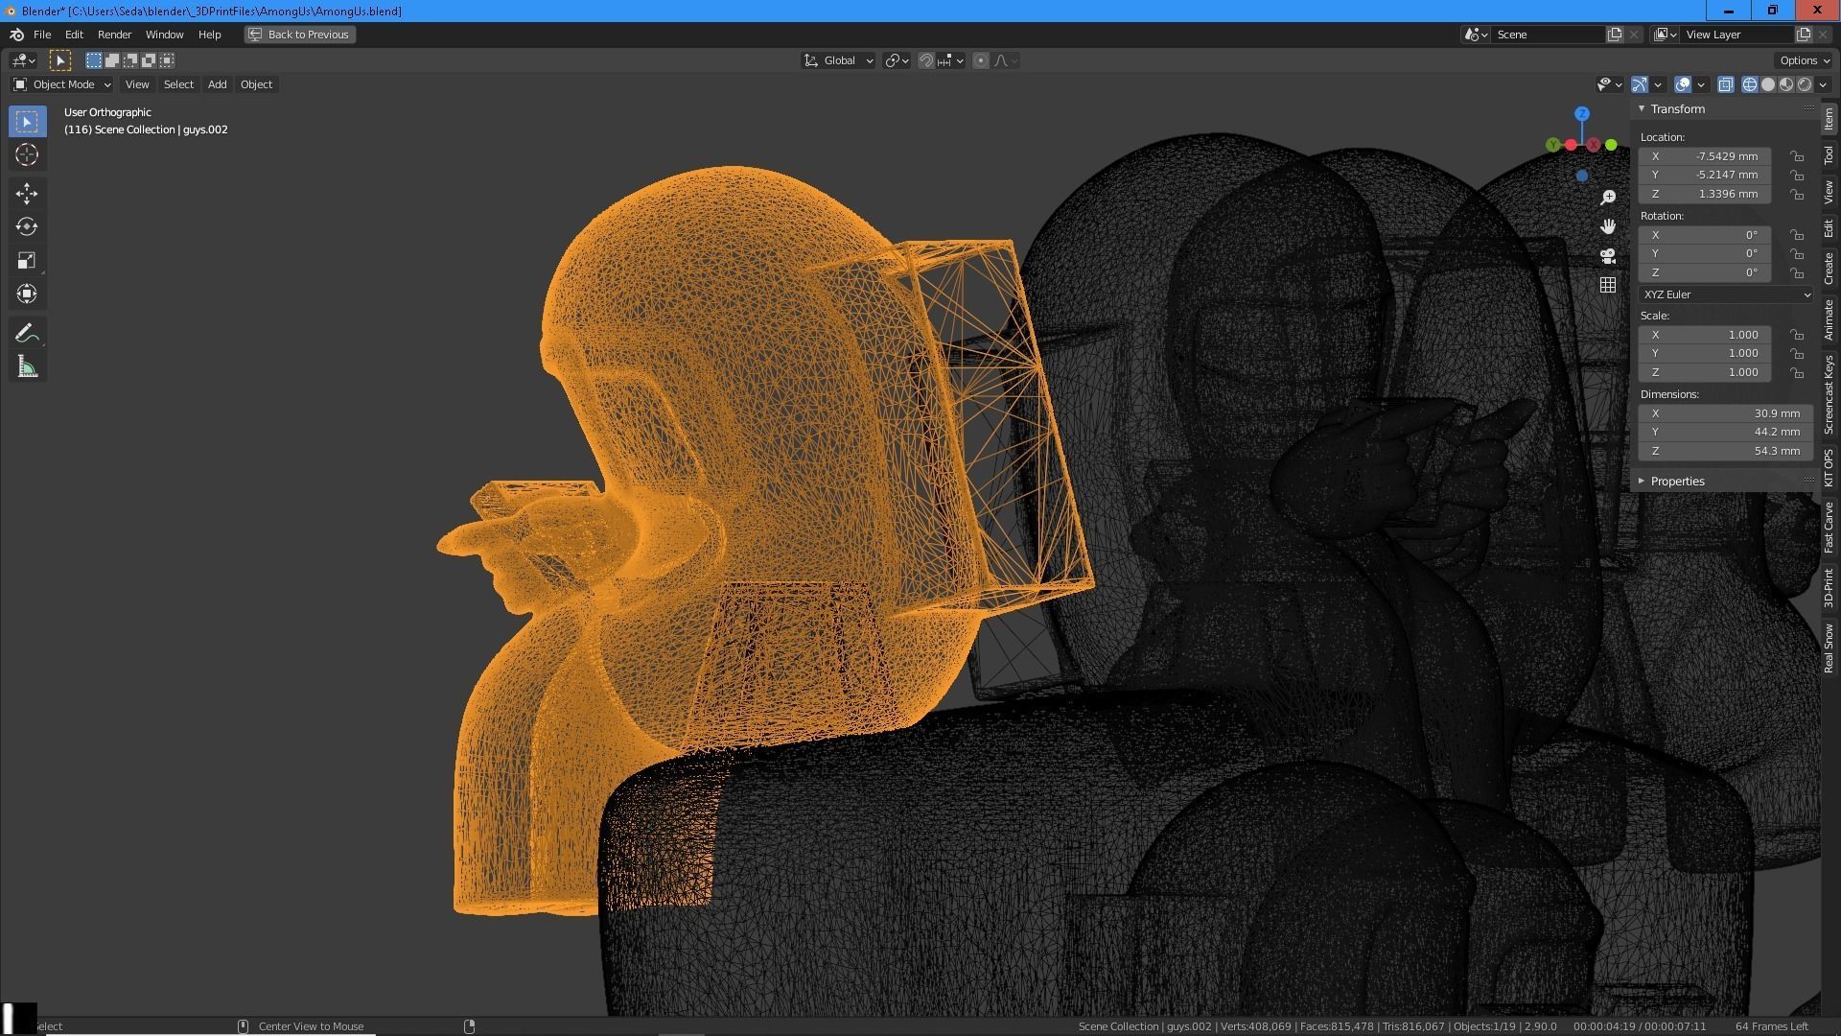Pick the Scale tool

tap(27, 261)
